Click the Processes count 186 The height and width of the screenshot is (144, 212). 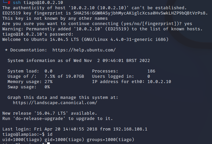pyautogui.click(x=151, y=71)
